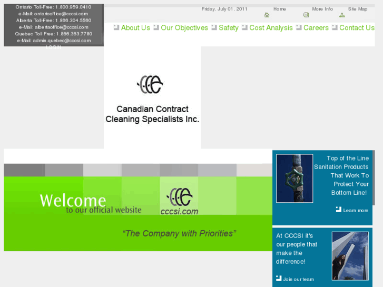The height and width of the screenshot is (287, 383).
Task: Click the bullet icon beside Careers
Action: (x=299, y=27)
